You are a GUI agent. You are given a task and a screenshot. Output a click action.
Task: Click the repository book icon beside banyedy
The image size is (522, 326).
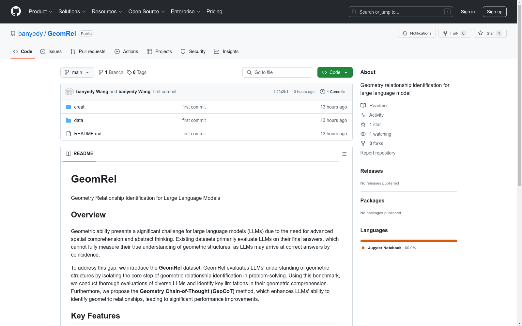click(x=13, y=34)
